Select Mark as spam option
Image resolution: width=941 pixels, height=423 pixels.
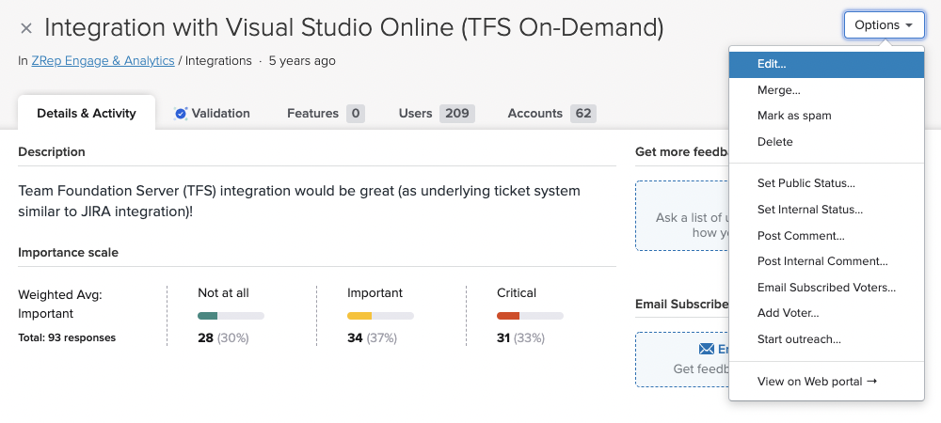(x=826, y=116)
